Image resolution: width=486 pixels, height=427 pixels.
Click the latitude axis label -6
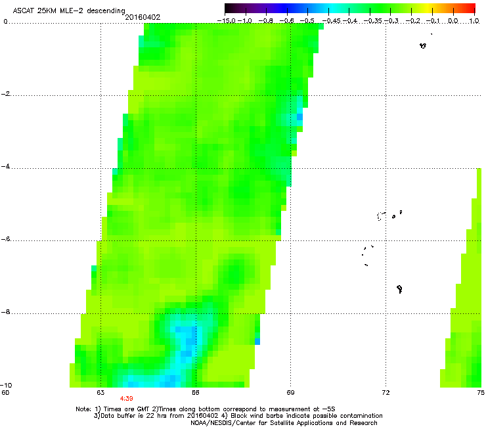pos(6,239)
